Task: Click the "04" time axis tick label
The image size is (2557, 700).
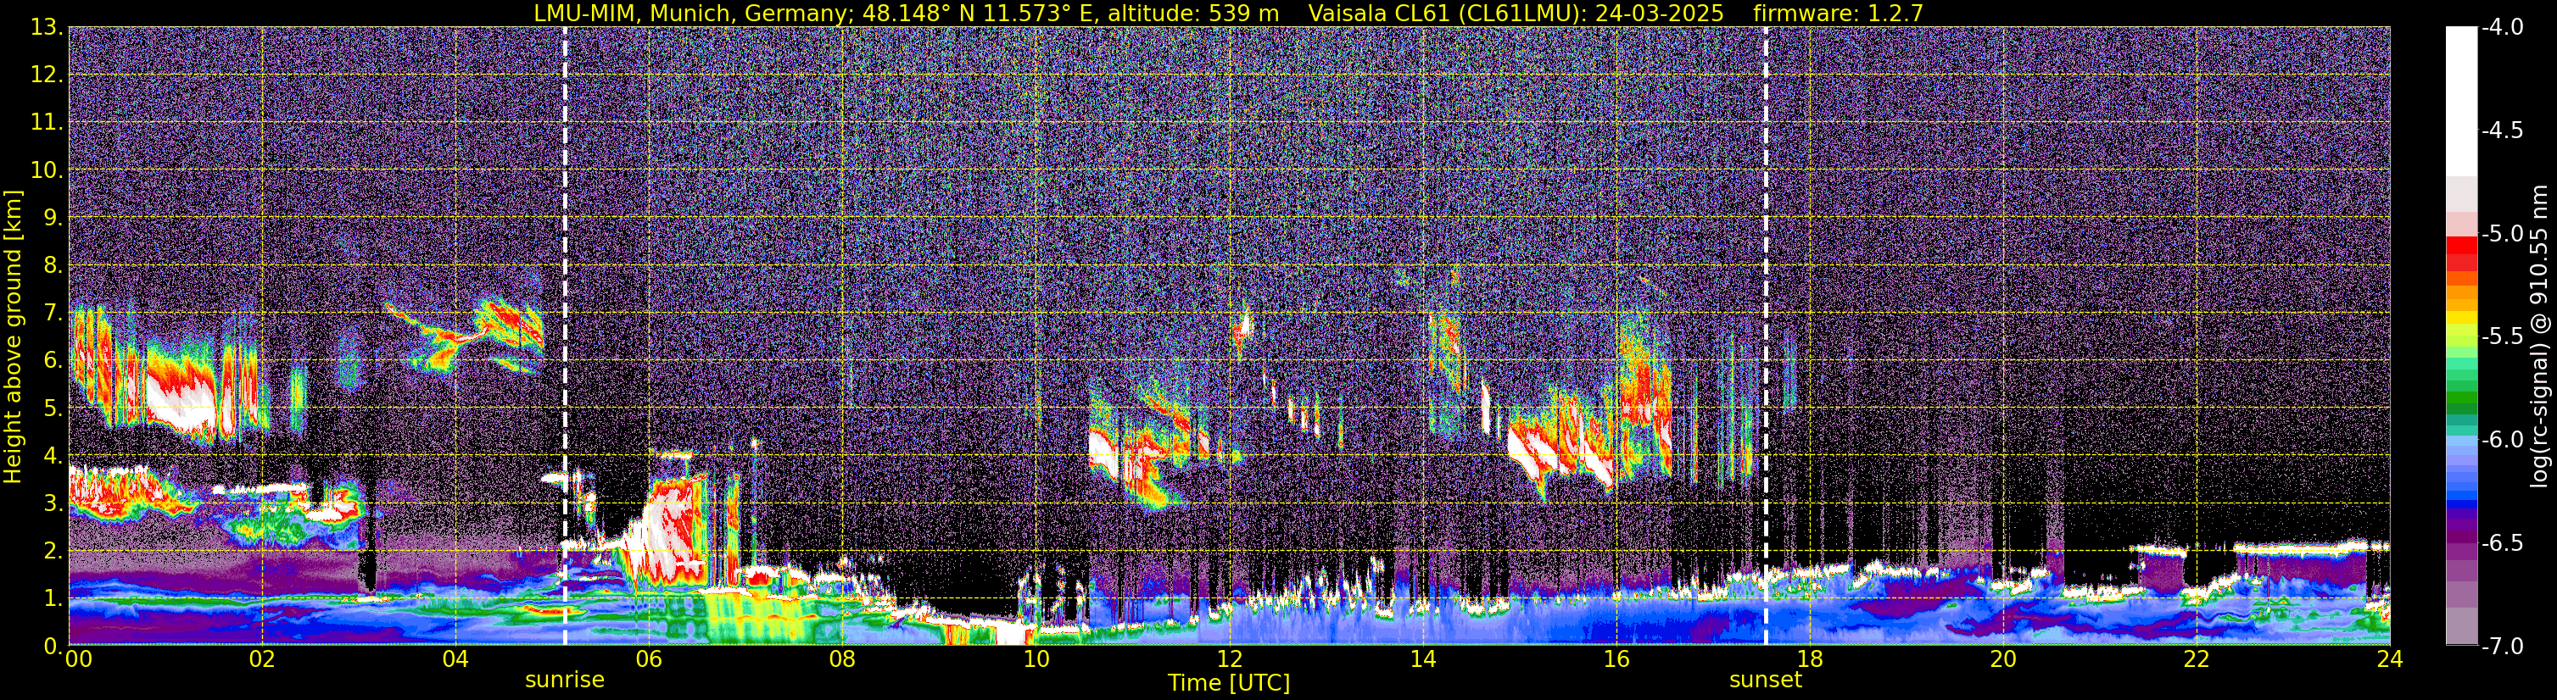Action: point(455,660)
